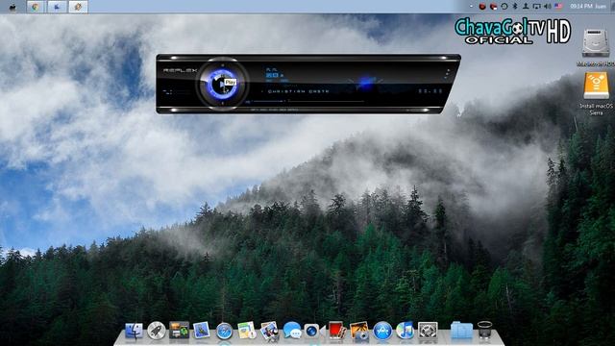Open Photo Booth icon in the dock
The image size is (615, 346).
pos(336,331)
